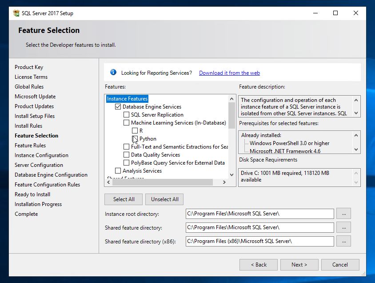Select the Ready to Install step
375x283 pixels.
click(32, 194)
